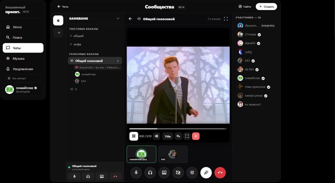Image resolution: width=335 pixels, height=183 pixels.
Task: Open member \sdfg in participants list
Action: pos(257,52)
